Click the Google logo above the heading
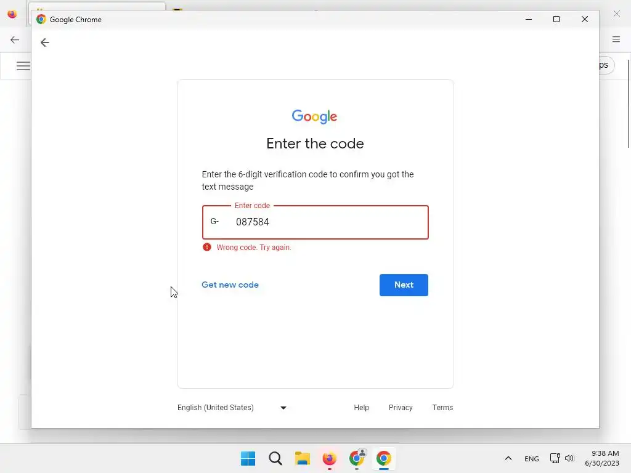Viewport: 631px width, 473px height. (315, 116)
